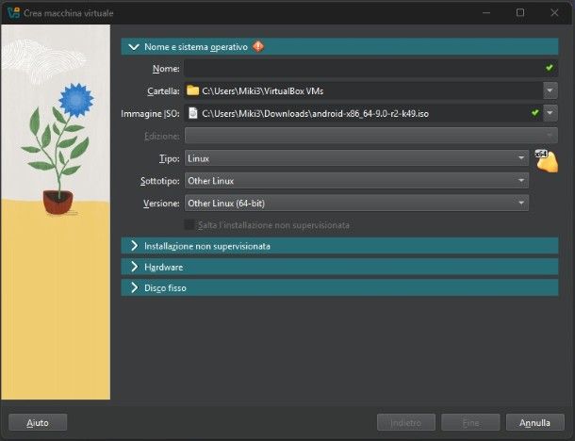Click the ISO file document icon
Screen dimensions: 575x441
point(192,113)
